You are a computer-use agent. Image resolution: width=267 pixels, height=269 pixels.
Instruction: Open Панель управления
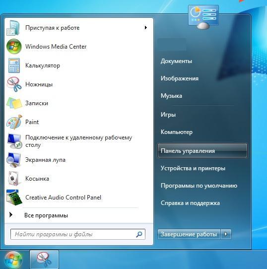[202, 151]
